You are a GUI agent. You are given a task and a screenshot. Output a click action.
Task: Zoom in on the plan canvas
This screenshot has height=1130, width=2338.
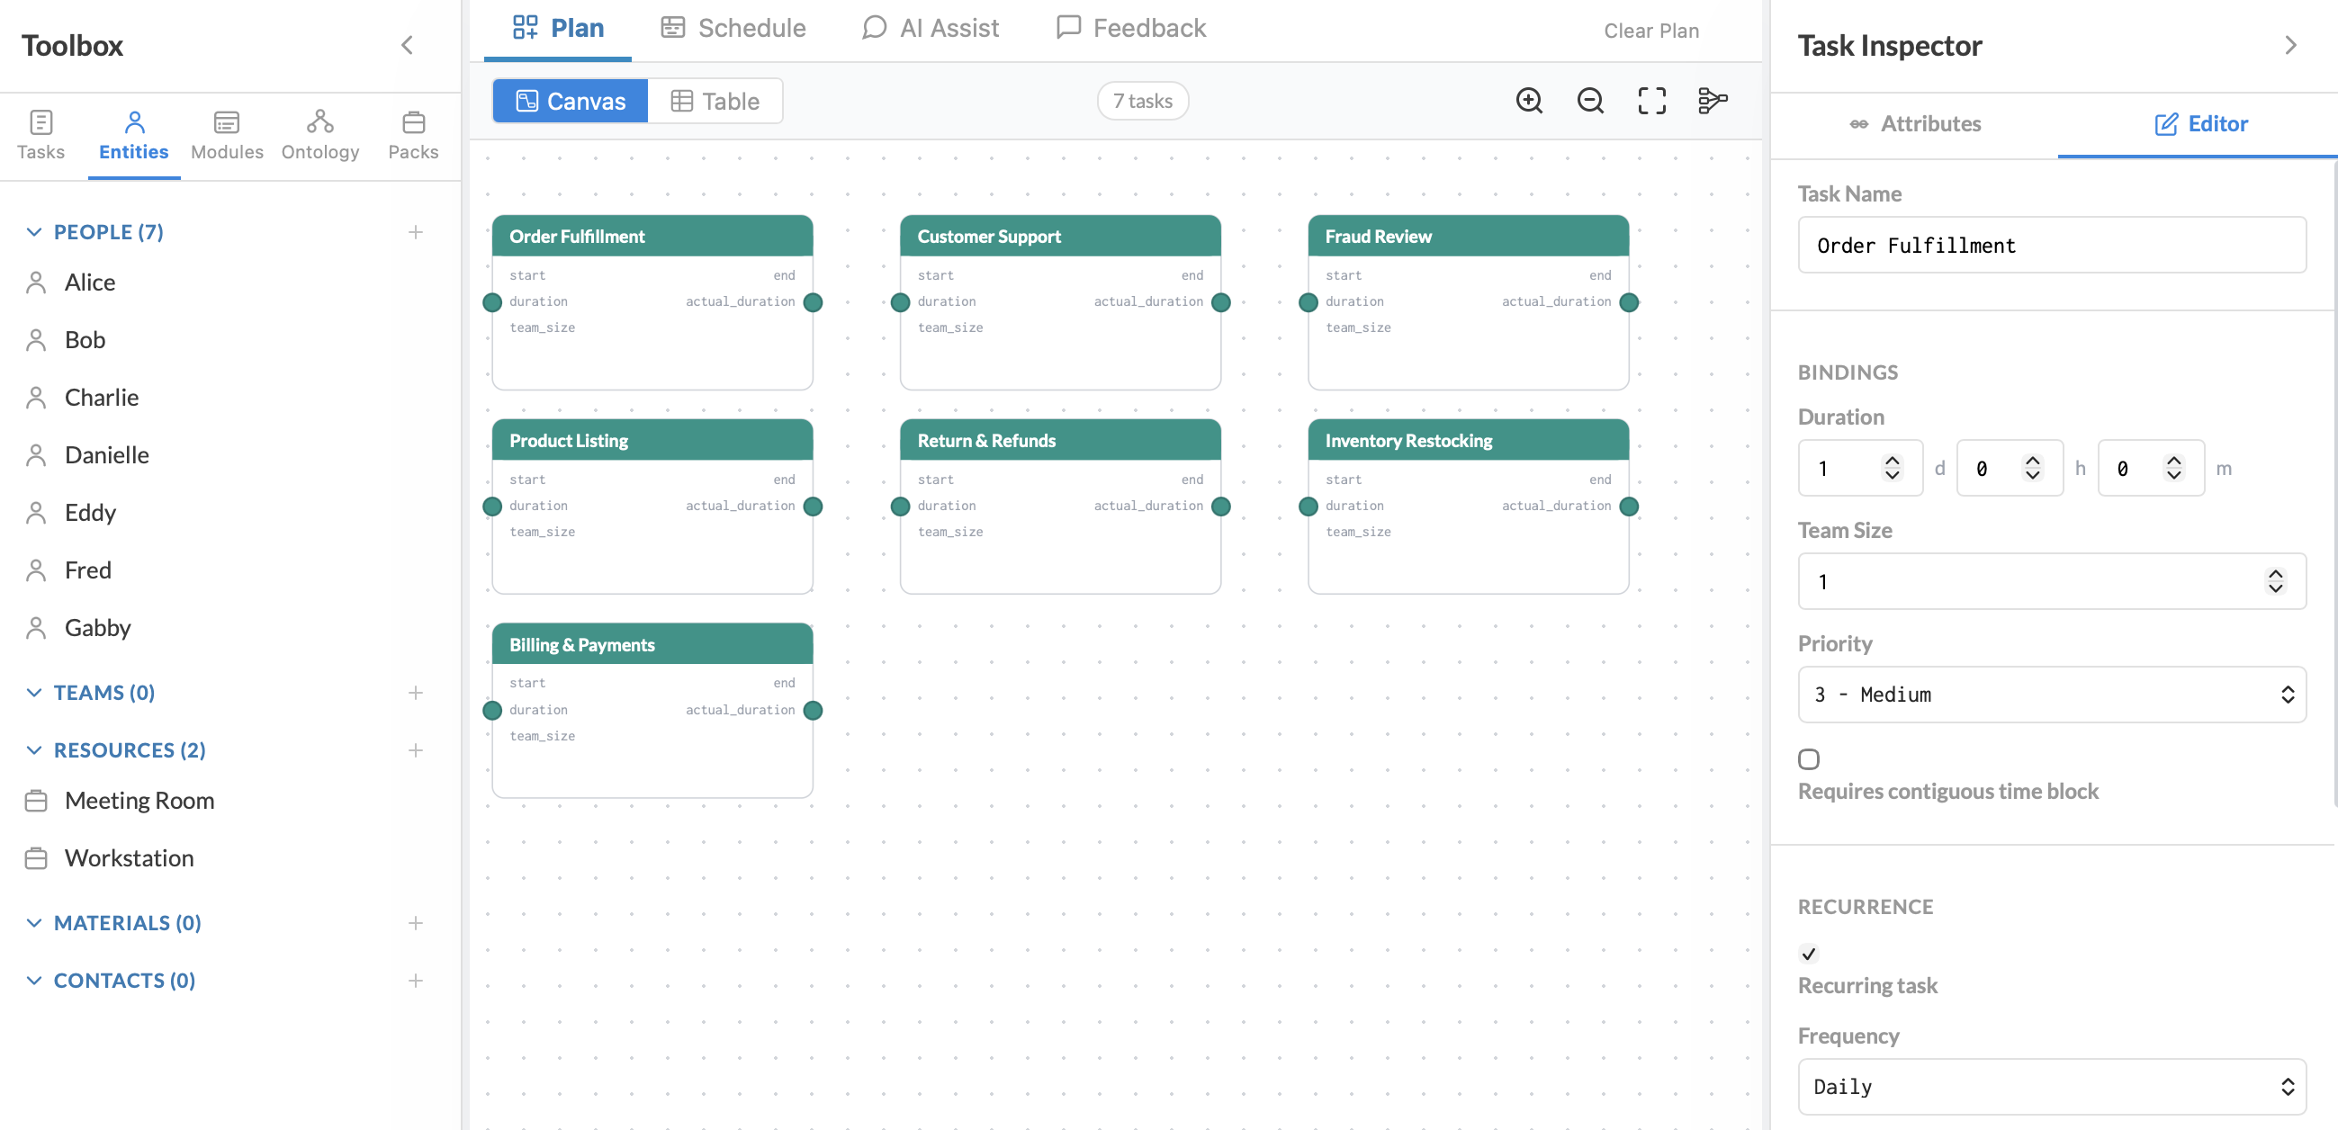tap(1529, 101)
